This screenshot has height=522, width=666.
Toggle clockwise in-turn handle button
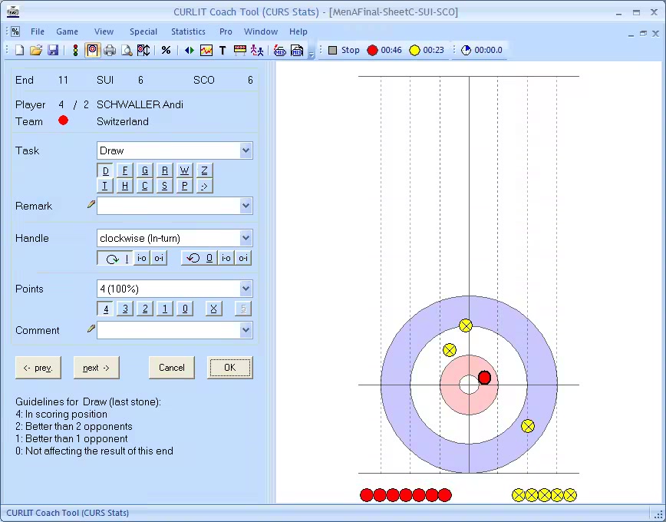click(x=114, y=259)
